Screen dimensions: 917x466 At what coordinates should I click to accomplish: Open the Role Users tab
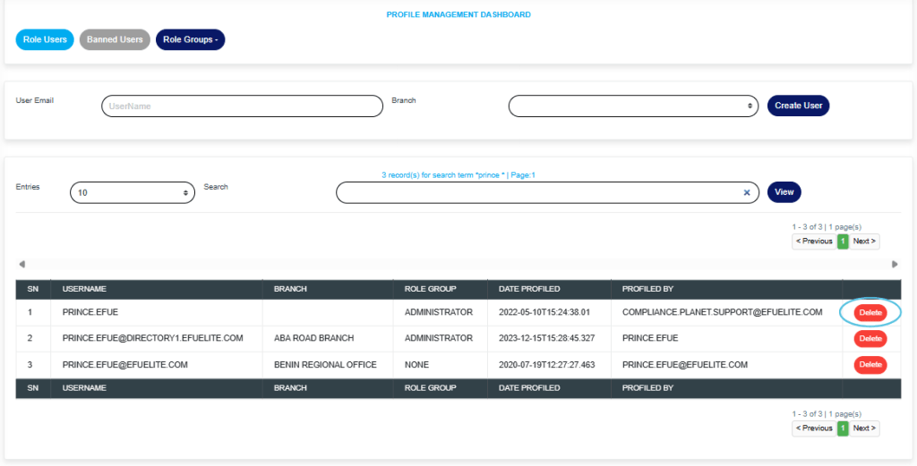(45, 40)
